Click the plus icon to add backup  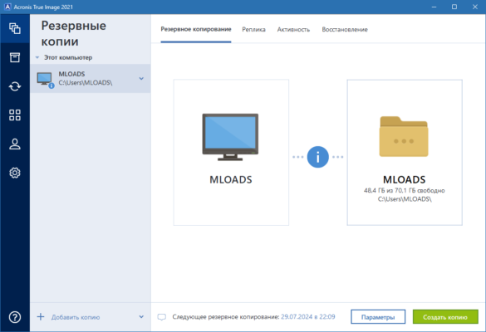pos(41,316)
